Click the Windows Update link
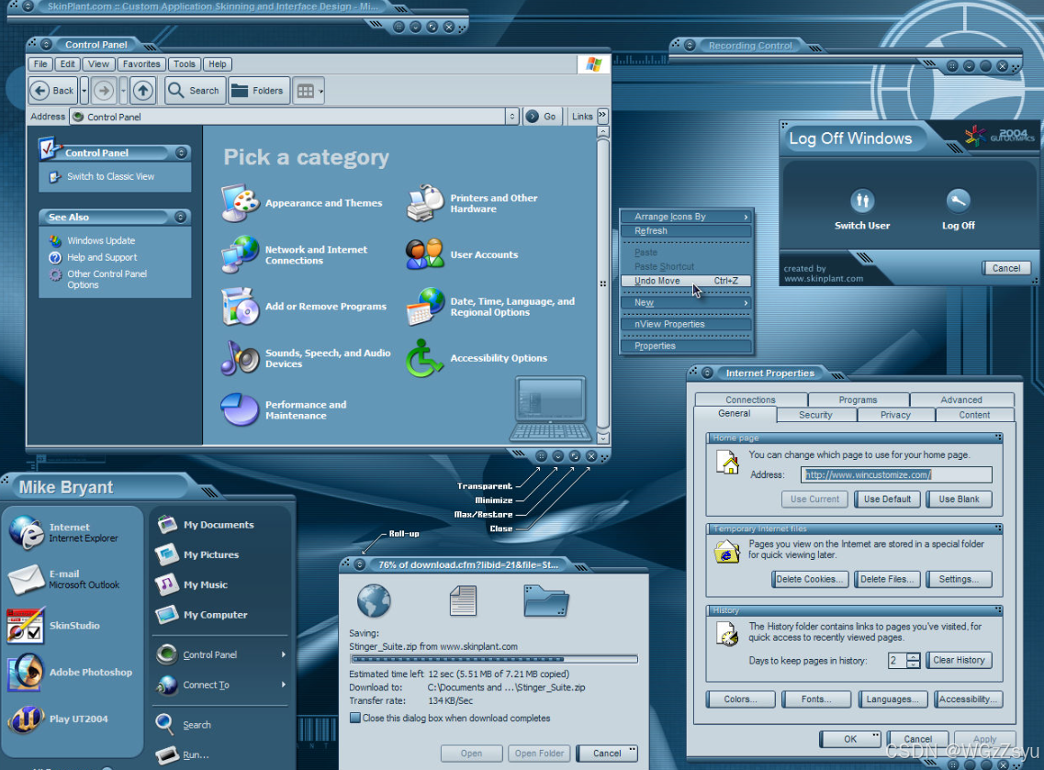Image resolution: width=1044 pixels, height=770 pixels. pyautogui.click(x=100, y=240)
